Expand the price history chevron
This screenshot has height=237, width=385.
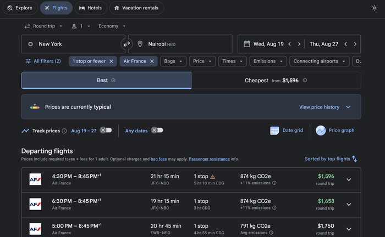348,107
